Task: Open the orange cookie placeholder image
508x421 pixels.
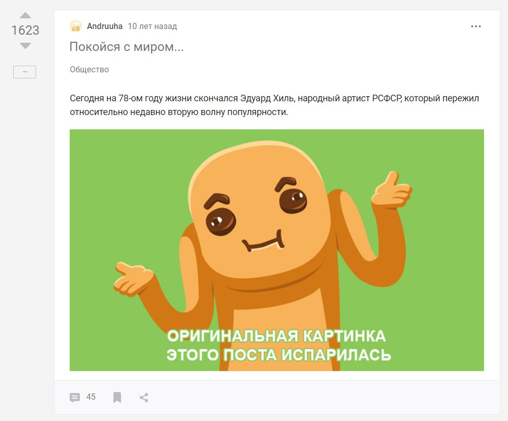Action: click(277, 250)
